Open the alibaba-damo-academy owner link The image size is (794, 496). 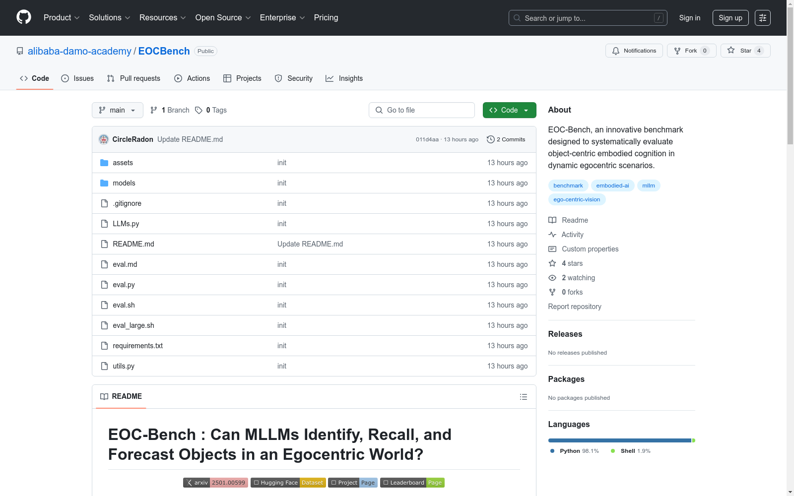tap(79, 51)
